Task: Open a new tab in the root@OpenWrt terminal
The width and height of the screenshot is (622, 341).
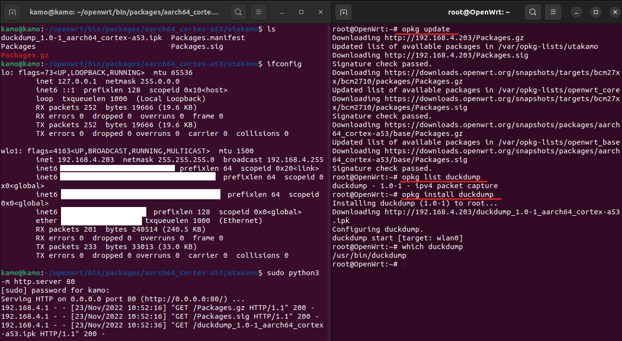Action: tap(343, 12)
